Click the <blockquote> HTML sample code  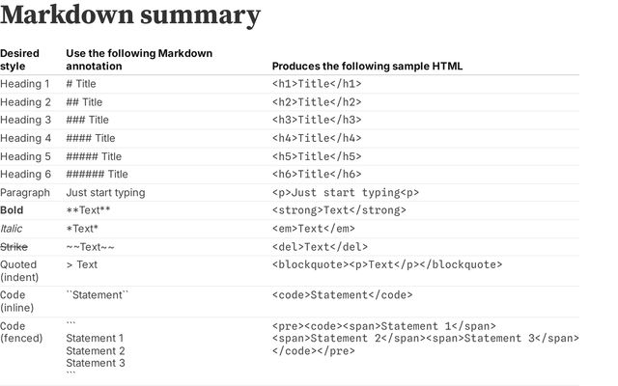tap(386, 264)
